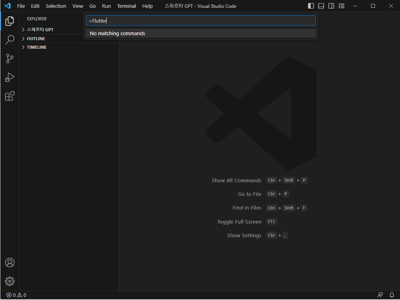Screen dimensions: 400x300
Task: Open the Extensions view icon
Action: pos(10,96)
